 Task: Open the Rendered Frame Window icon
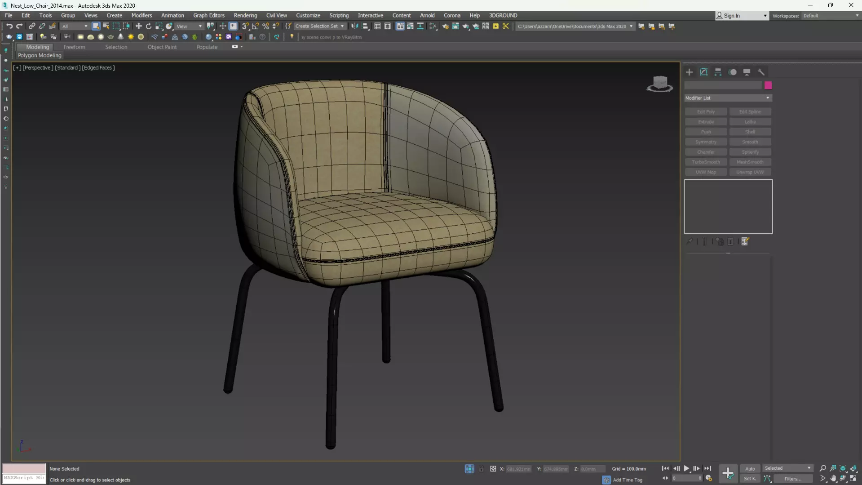(455, 26)
